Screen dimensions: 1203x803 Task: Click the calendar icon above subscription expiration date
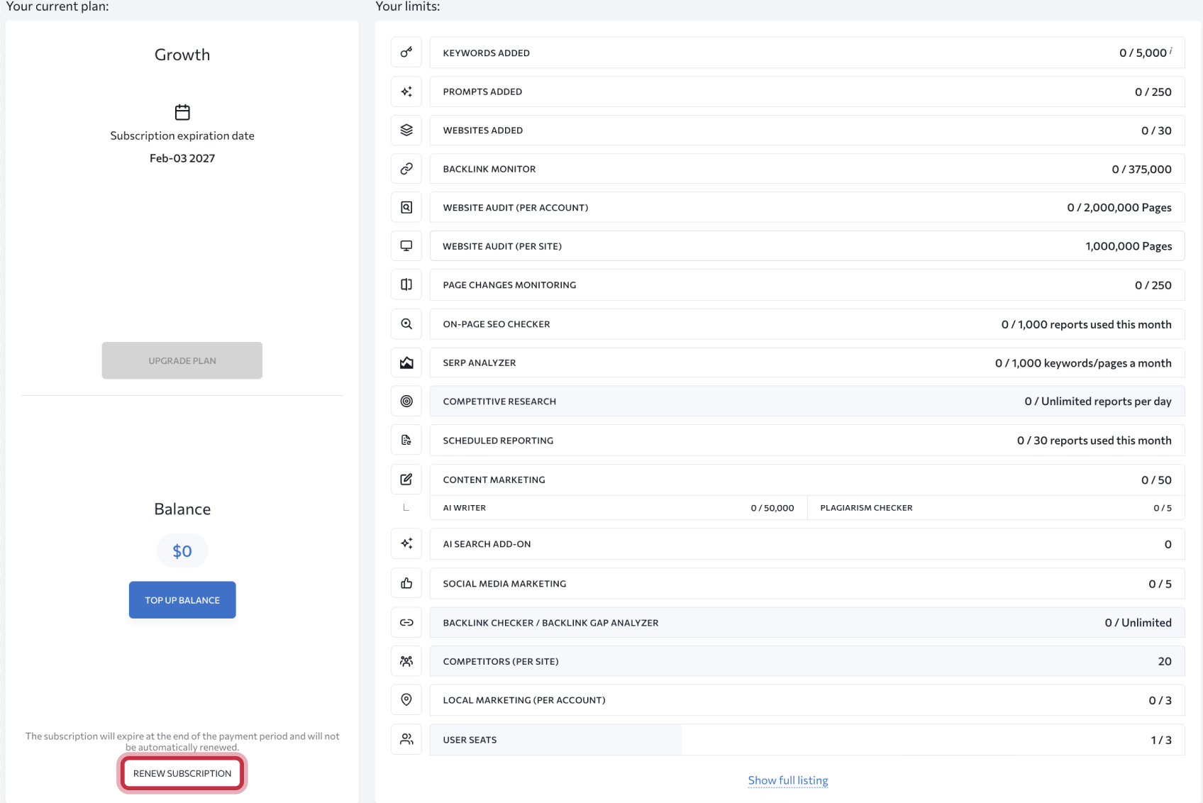click(182, 112)
